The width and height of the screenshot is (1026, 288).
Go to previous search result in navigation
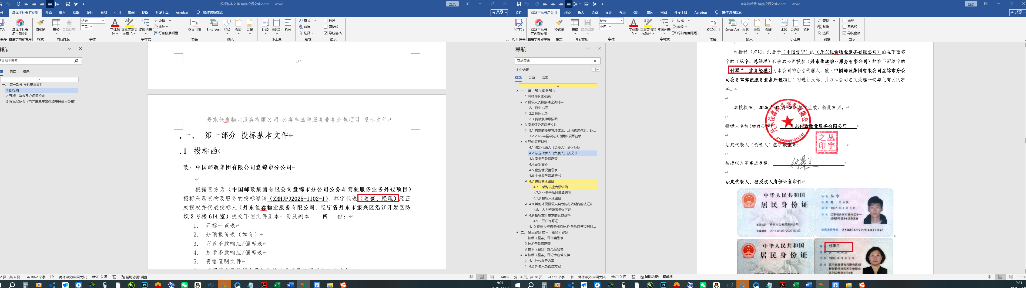pos(594,70)
